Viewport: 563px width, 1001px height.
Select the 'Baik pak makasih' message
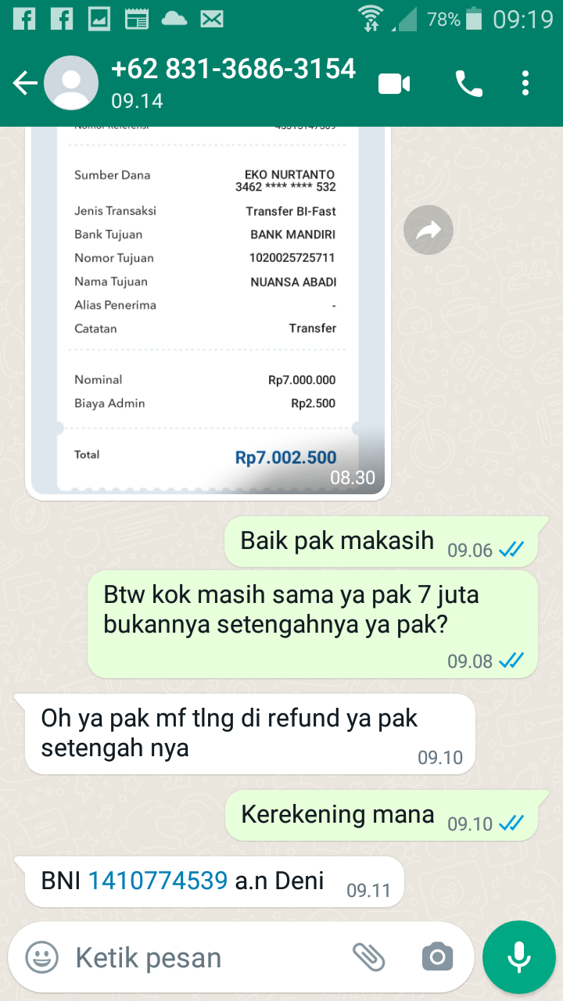coord(381,541)
